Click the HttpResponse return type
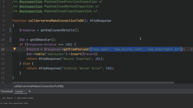The width and height of the screenshot is (193, 108). (x=100, y=21)
